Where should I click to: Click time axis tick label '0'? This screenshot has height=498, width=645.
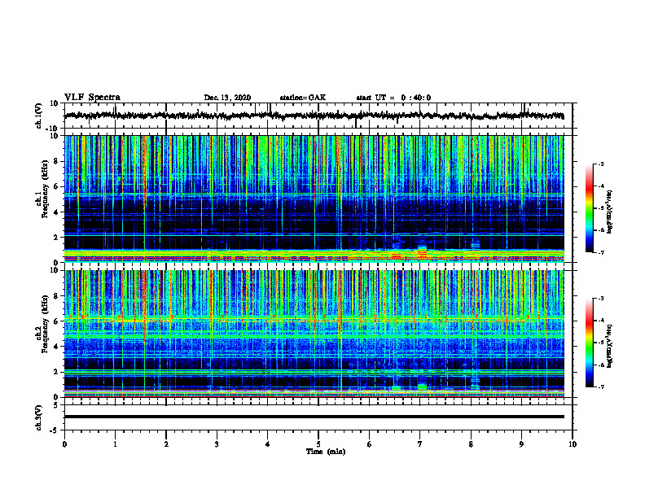(x=64, y=444)
